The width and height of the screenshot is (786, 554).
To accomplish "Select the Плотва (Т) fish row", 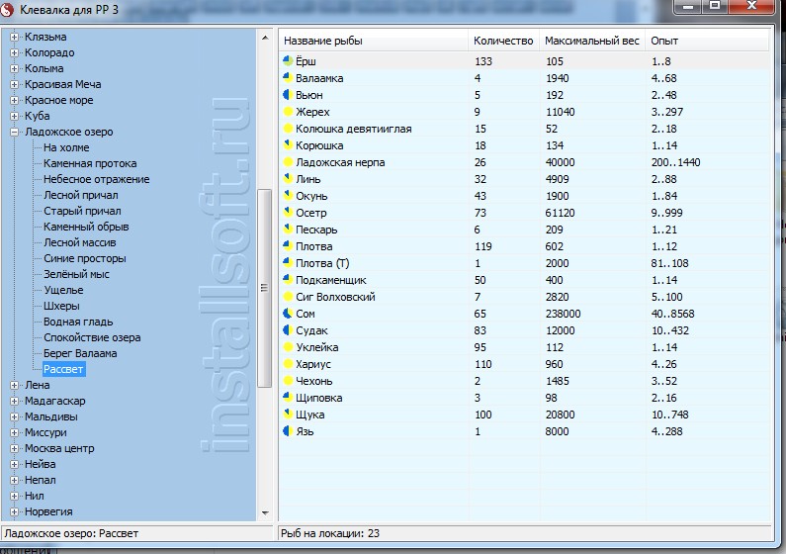I will coord(322,263).
